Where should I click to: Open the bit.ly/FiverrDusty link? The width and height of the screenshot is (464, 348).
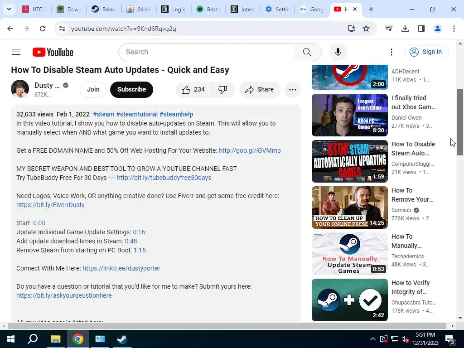[x=50, y=205]
